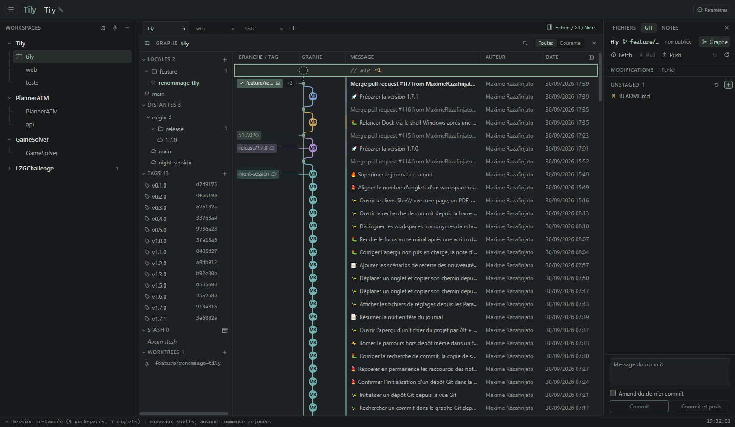Stage all unstaged files with plus
Viewport: 735px width, 427px height.
[729, 85]
